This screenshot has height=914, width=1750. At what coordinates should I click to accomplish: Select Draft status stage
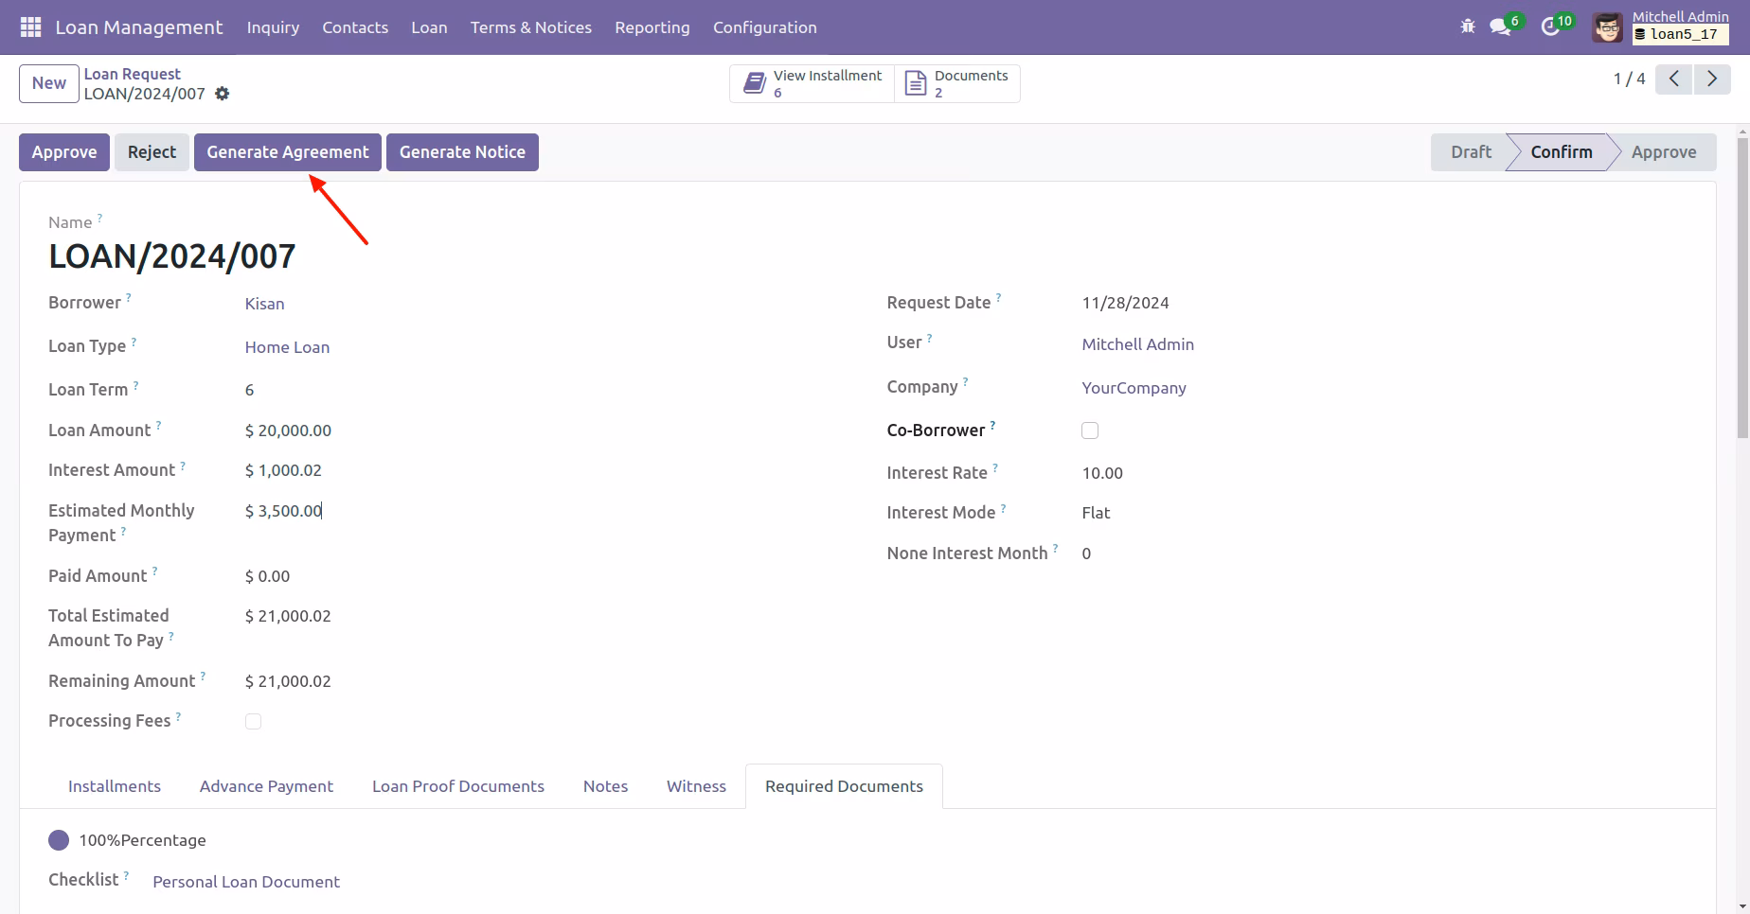(1471, 152)
